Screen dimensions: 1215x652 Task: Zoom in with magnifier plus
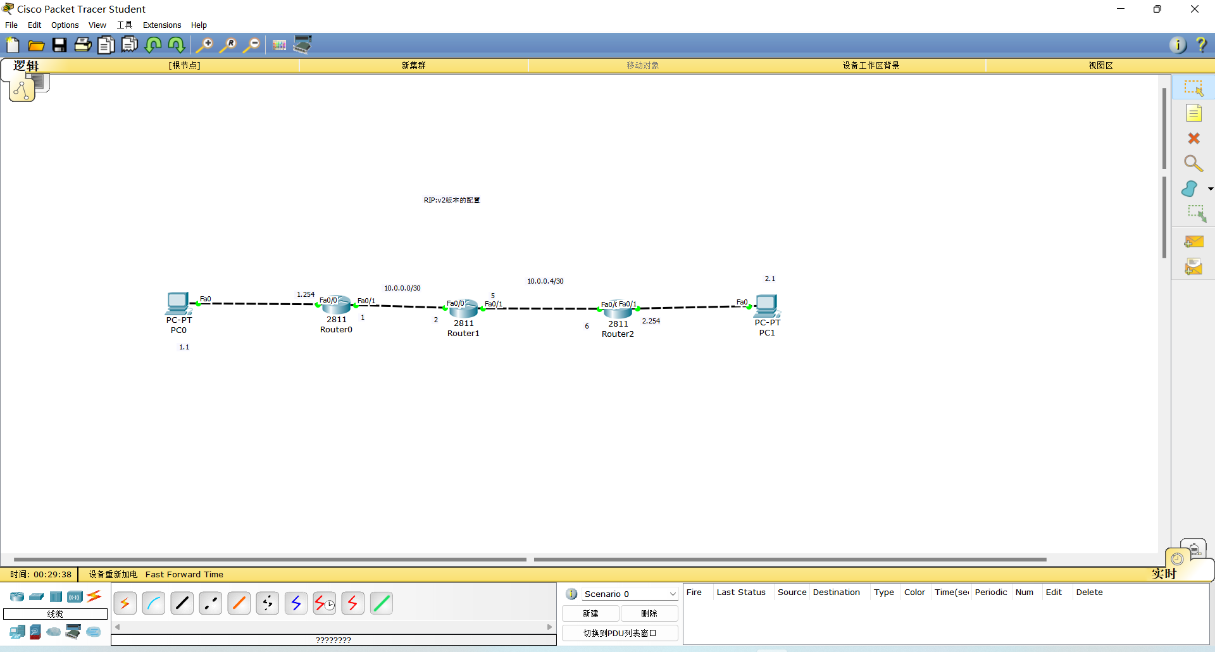[204, 45]
